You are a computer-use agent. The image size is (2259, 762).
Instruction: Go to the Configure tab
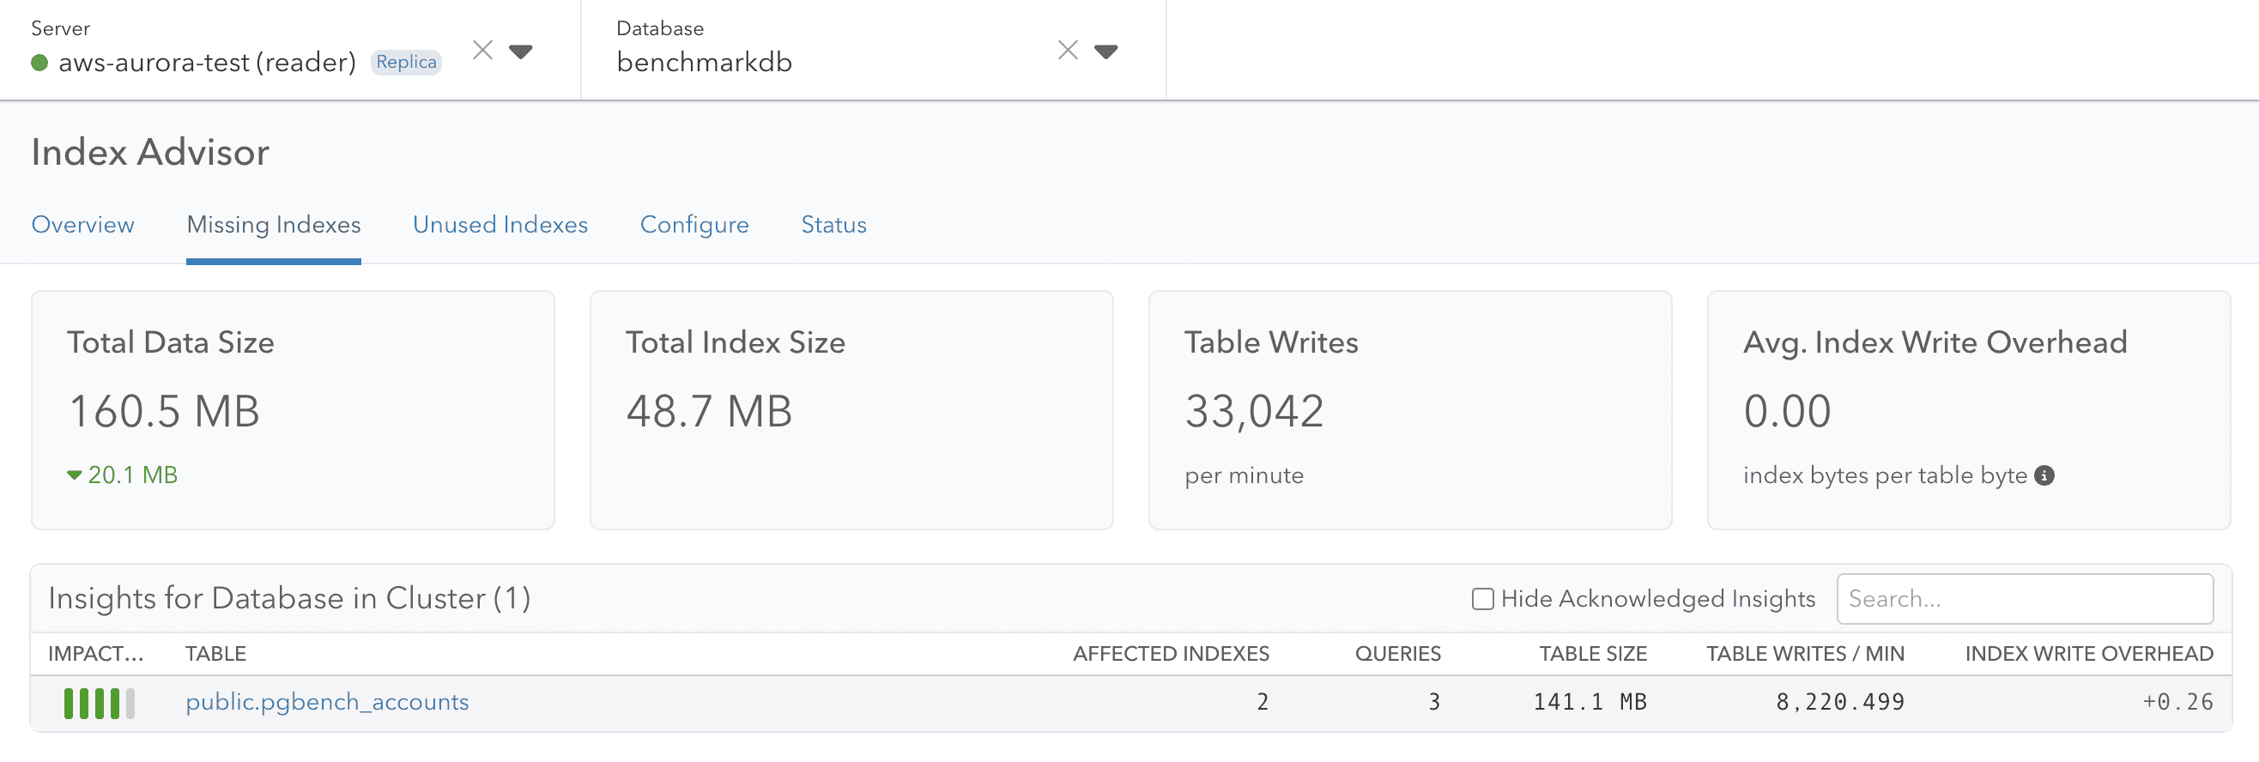point(693,226)
